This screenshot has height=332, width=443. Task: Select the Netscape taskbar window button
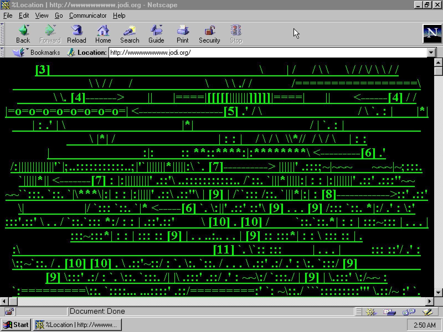(x=78, y=325)
